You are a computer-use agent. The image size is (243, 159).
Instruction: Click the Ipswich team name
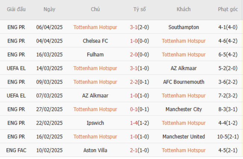95,123
